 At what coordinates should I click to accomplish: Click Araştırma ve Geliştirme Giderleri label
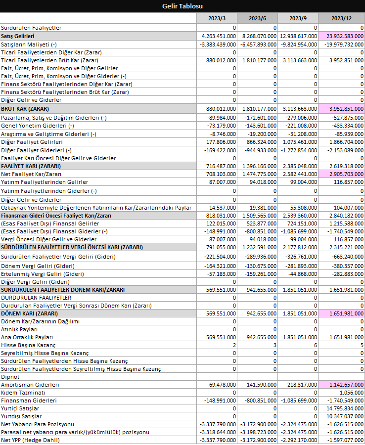click(x=48, y=134)
